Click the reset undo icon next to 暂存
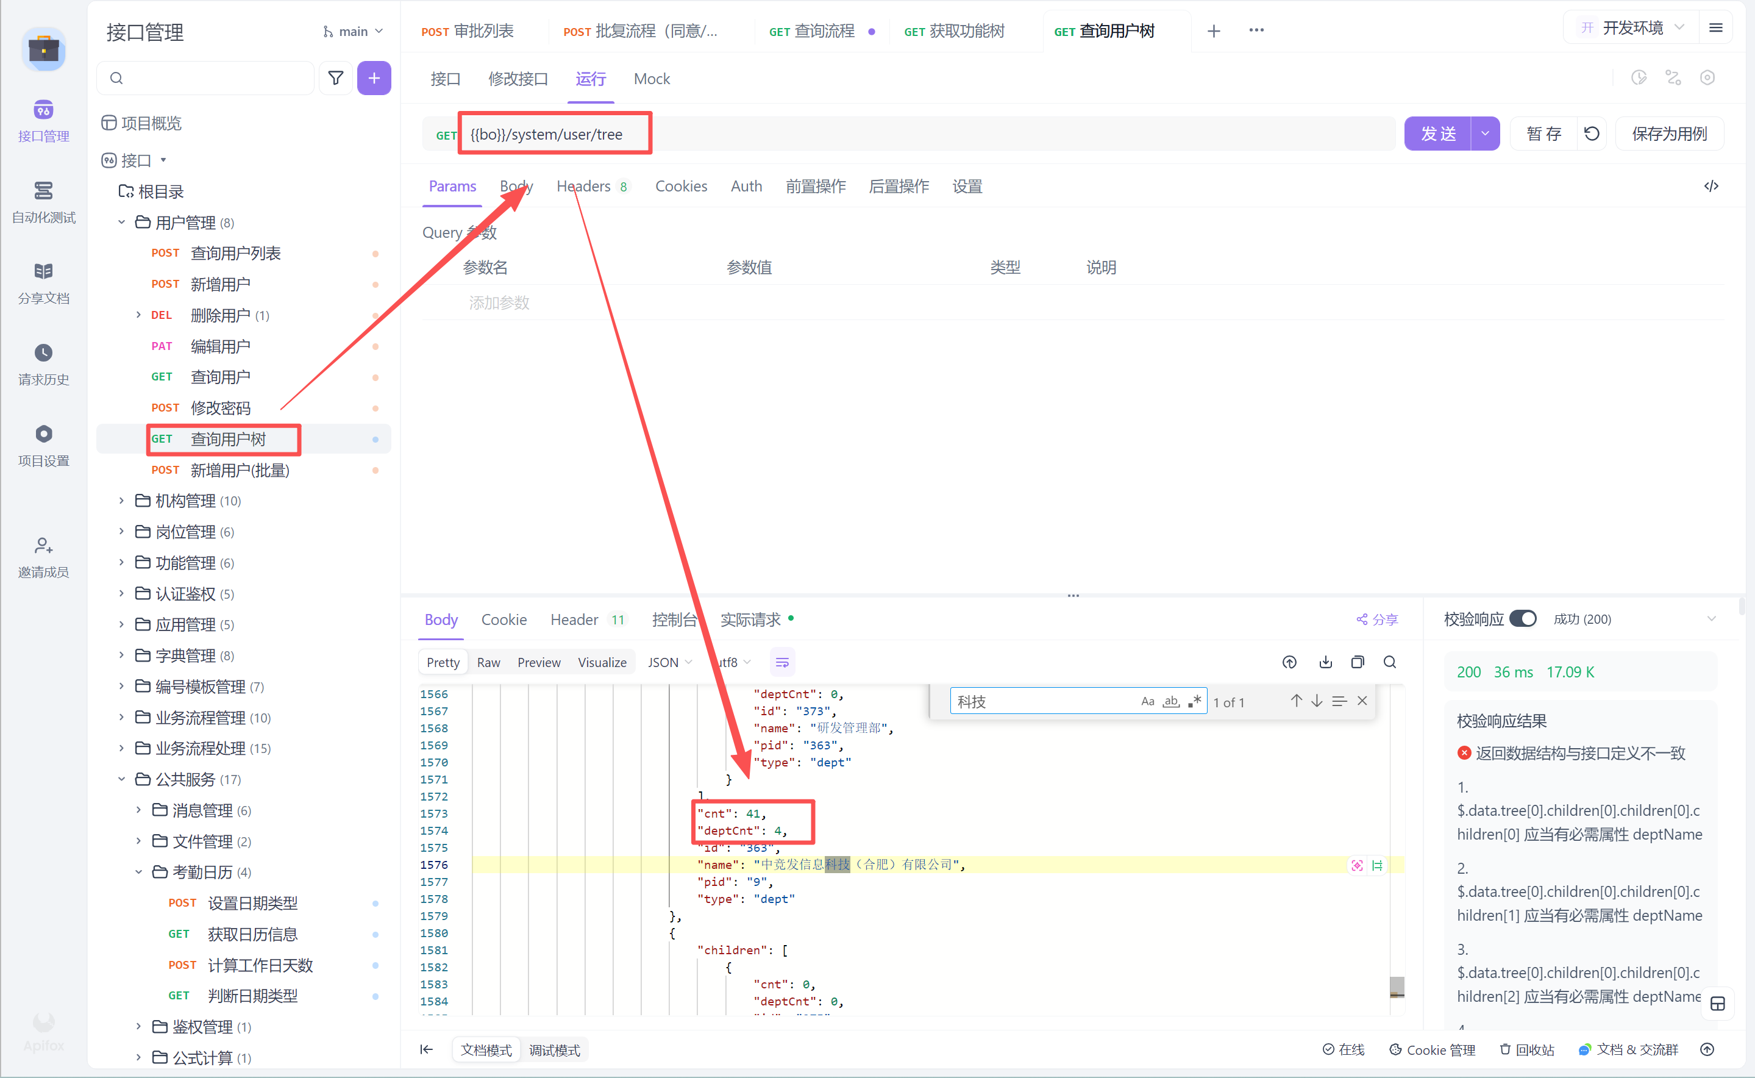This screenshot has width=1755, height=1078. [1591, 134]
